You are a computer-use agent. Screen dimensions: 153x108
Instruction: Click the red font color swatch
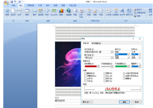pyautogui.click(x=91, y=66)
